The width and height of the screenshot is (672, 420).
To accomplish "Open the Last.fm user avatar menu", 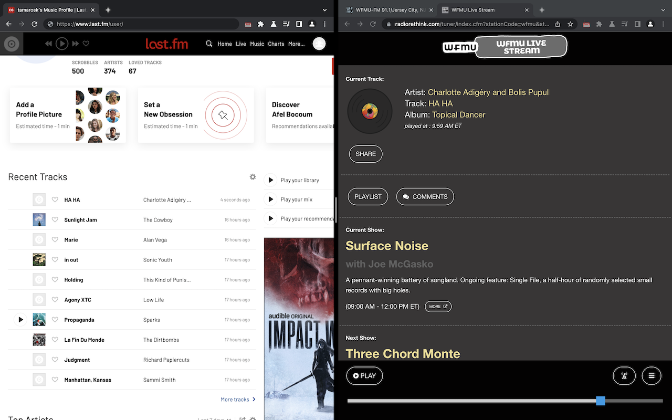I will [319, 44].
